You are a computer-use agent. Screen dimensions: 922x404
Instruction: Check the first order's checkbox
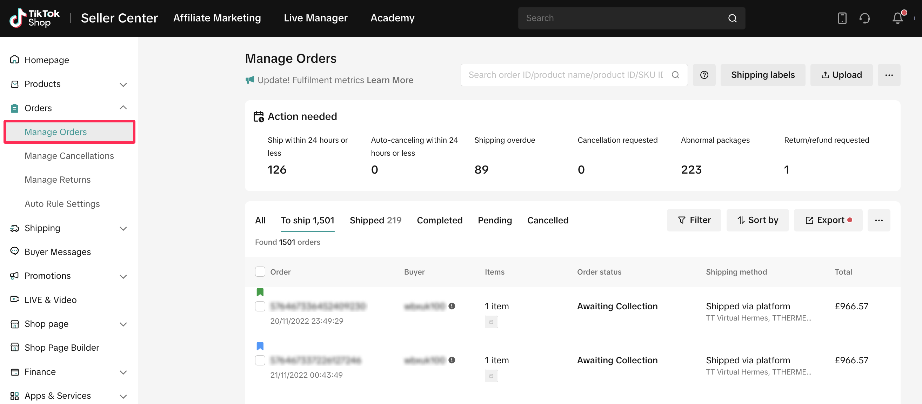[x=260, y=306]
